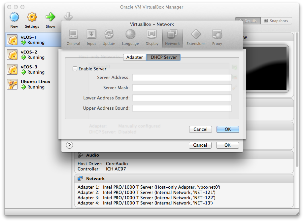This screenshot has width=304, height=222.
Task: Click the window resize grip corner
Action: [297, 213]
